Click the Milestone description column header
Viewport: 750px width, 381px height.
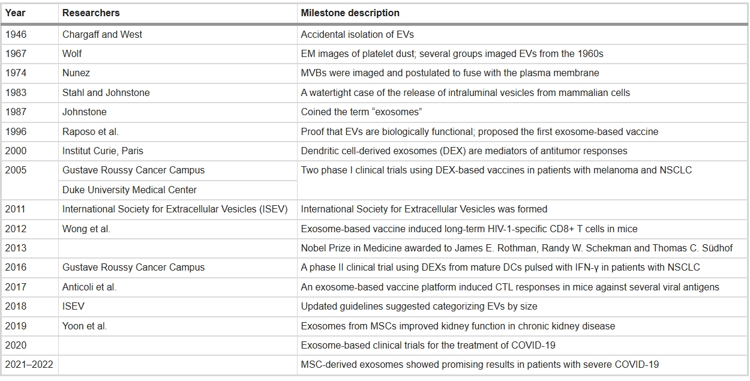[x=350, y=13]
